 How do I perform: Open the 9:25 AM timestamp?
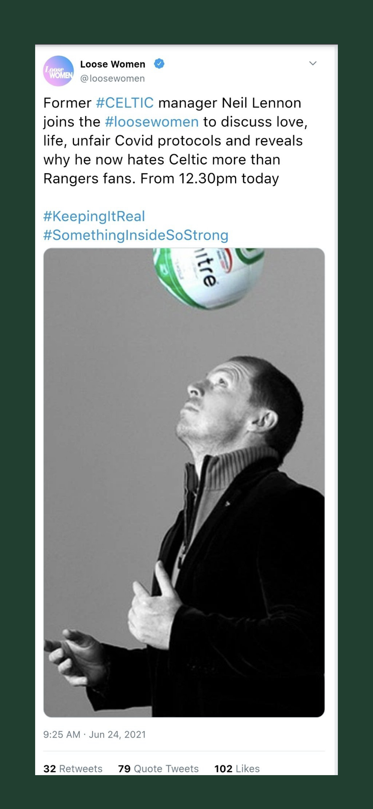[x=62, y=734]
